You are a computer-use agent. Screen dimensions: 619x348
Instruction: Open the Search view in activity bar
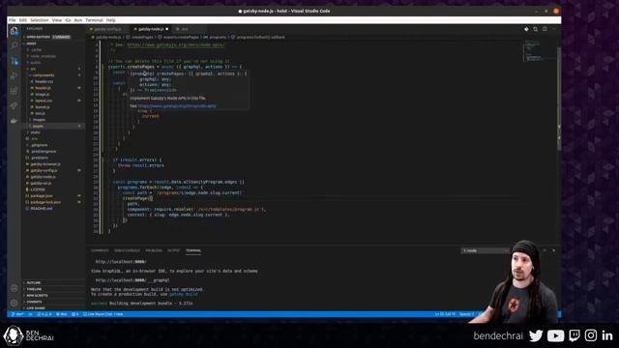pos(15,45)
